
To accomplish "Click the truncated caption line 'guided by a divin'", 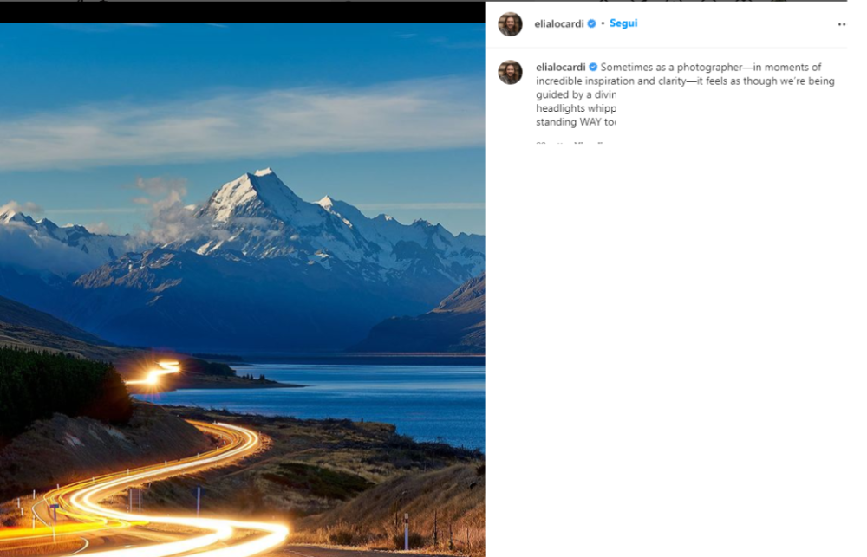I will click(x=576, y=94).
